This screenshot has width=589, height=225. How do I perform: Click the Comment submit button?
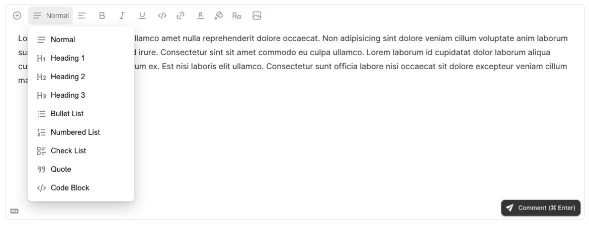541,208
